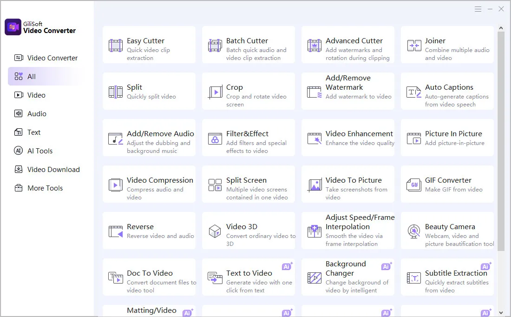This screenshot has width=511, height=317.
Task: Click the Matting/Video card title
Action: (151, 310)
